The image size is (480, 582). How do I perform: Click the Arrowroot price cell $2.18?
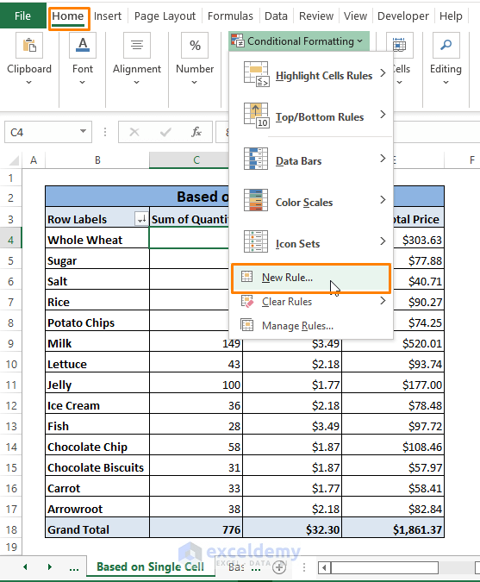click(x=292, y=509)
